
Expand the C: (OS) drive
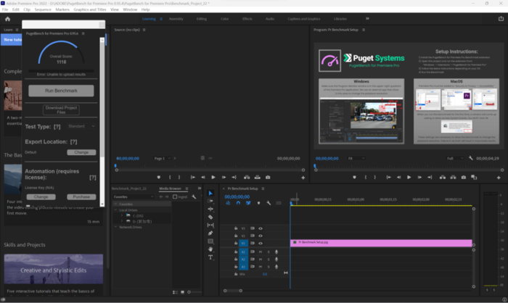[x=122, y=215]
